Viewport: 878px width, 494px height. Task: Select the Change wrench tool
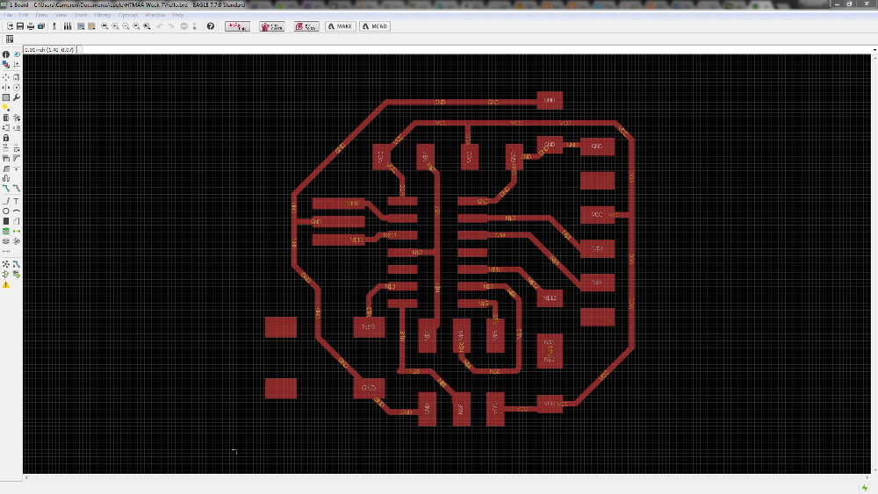click(x=16, y=97)
